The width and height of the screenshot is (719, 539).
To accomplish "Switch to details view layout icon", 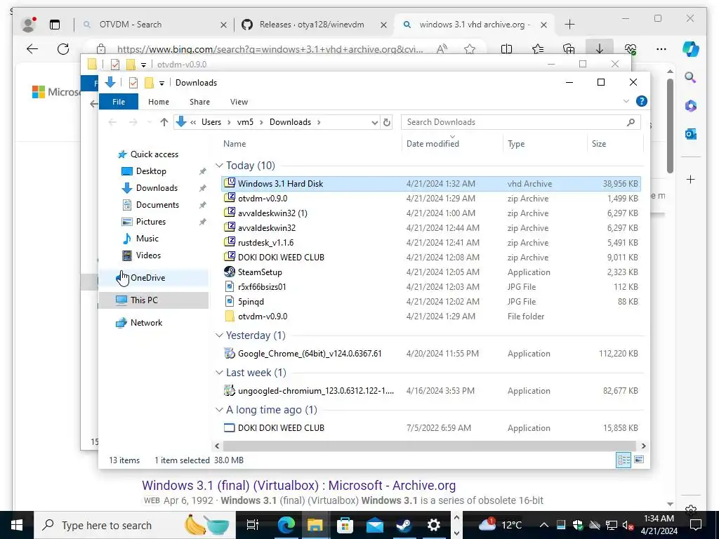I will [624, 460].
